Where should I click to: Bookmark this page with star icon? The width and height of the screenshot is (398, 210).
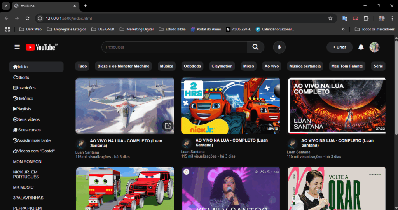point(330,18)
